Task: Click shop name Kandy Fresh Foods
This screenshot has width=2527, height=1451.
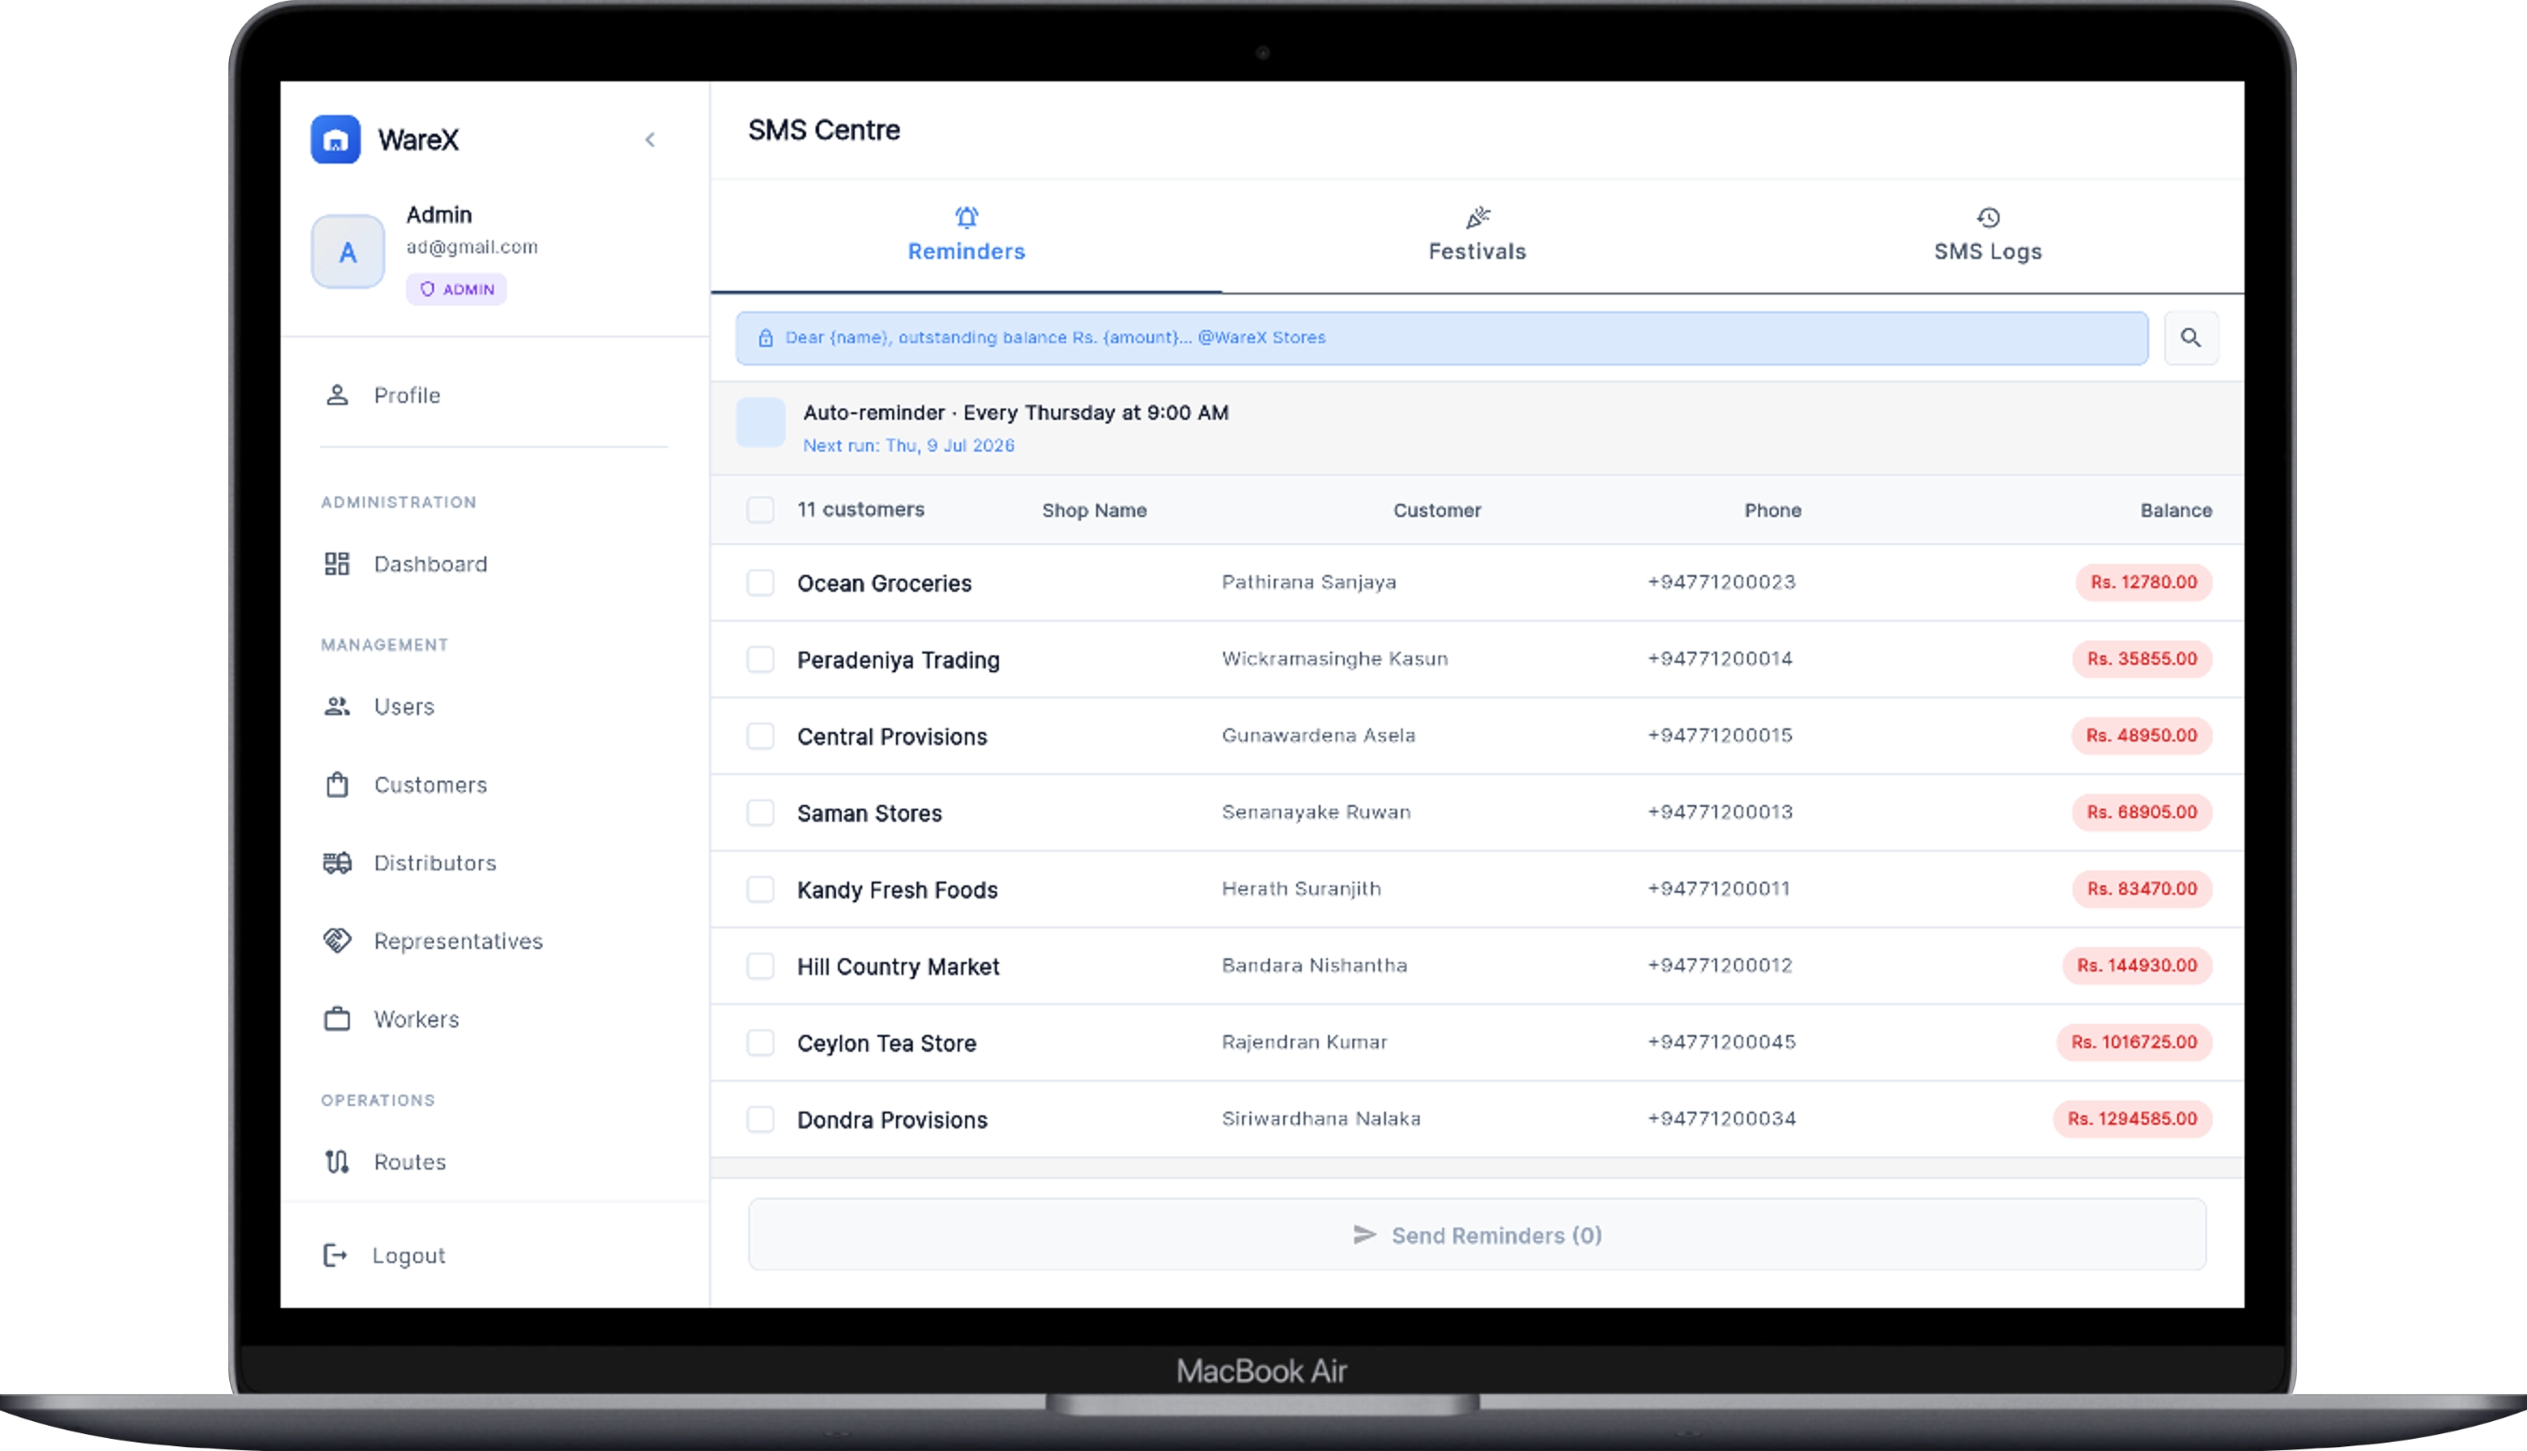Action: [x=897, y=890]
